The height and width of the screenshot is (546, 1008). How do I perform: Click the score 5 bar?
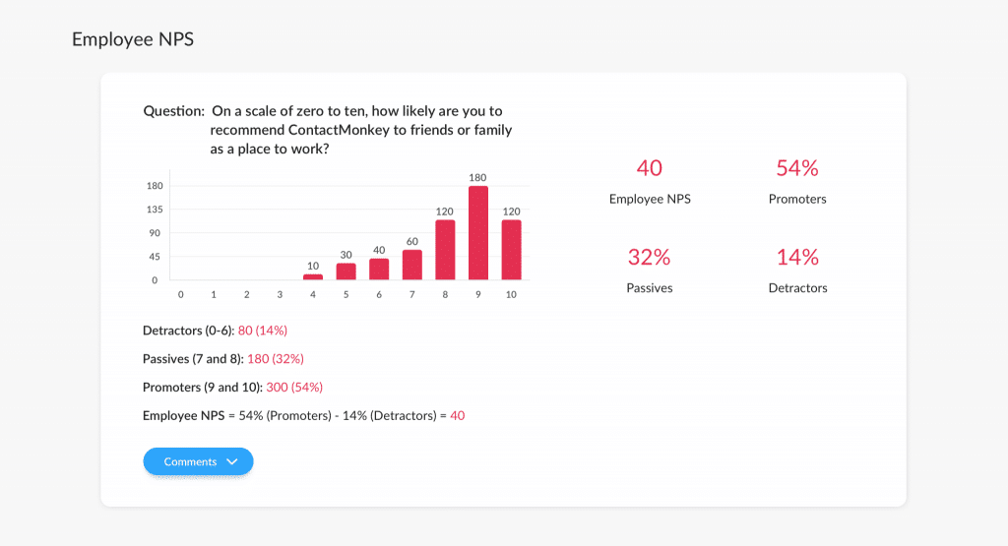click(x=346, y=272)
